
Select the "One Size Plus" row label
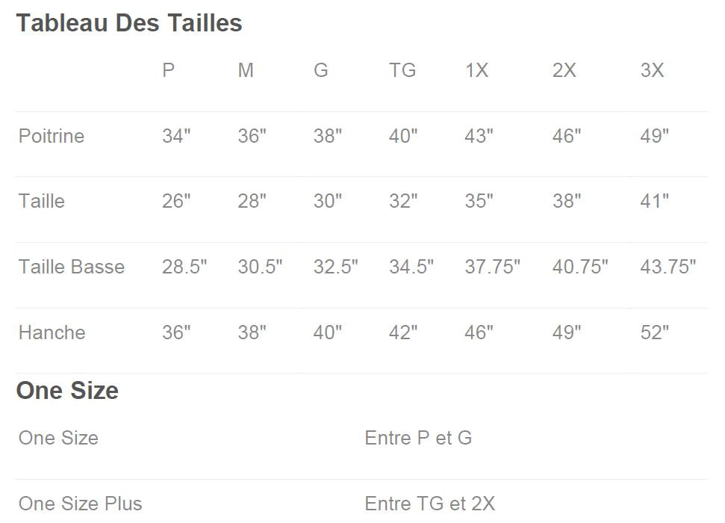click(81, 504)
